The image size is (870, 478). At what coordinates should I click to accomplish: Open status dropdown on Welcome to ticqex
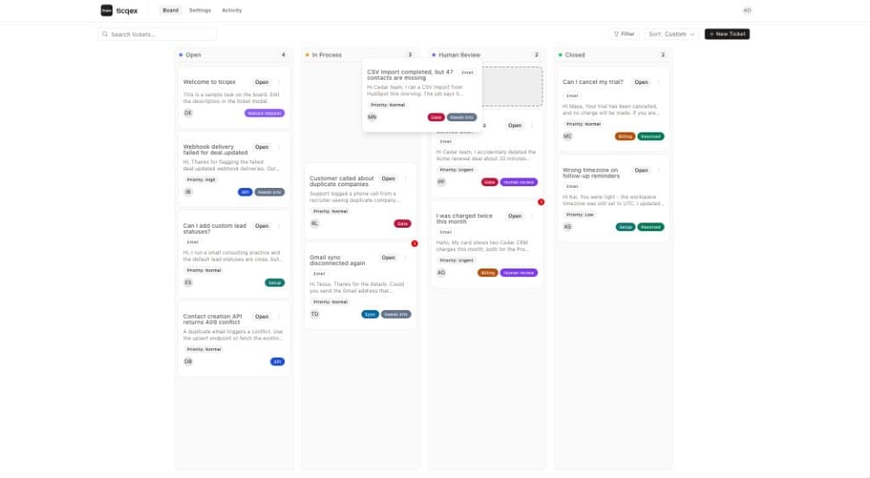(x=262, y=82)
